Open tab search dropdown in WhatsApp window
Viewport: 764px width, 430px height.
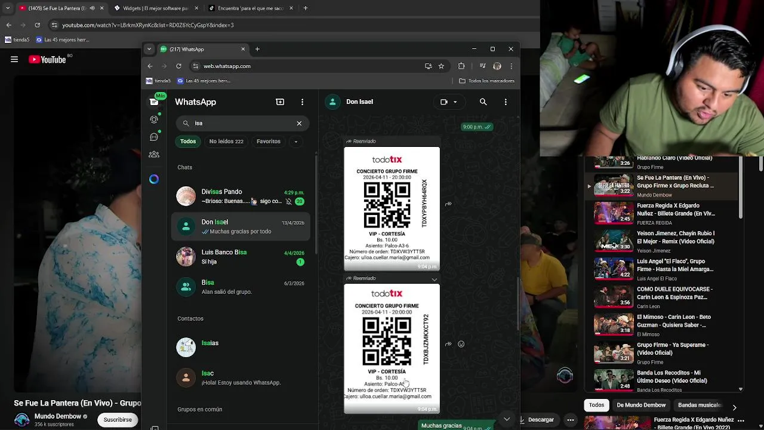[149, 49]
